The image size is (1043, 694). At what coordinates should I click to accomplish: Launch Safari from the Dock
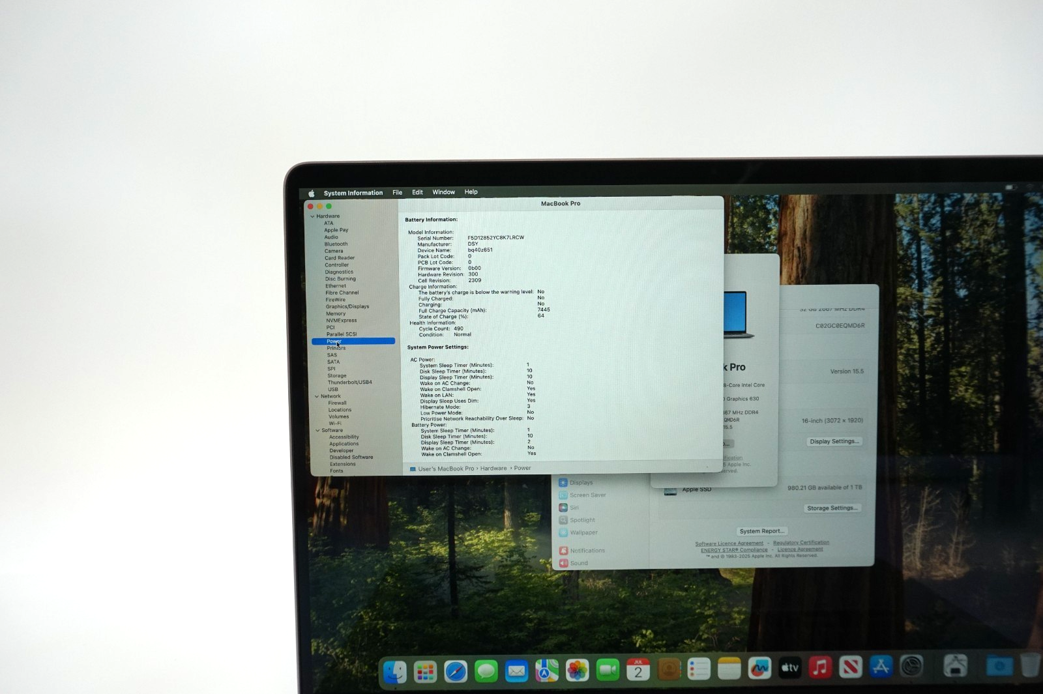[x=456, y=671]
